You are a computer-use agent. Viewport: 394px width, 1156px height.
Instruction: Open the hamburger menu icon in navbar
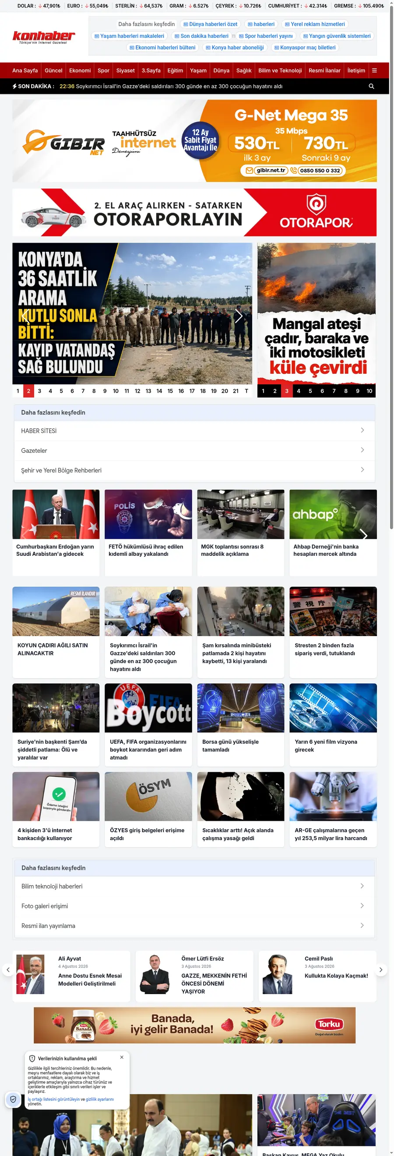click(374, 71)
